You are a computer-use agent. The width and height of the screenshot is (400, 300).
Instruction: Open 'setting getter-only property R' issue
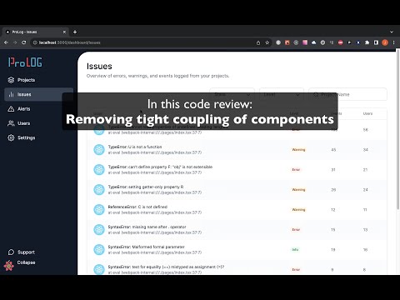[x=237, y=190]
